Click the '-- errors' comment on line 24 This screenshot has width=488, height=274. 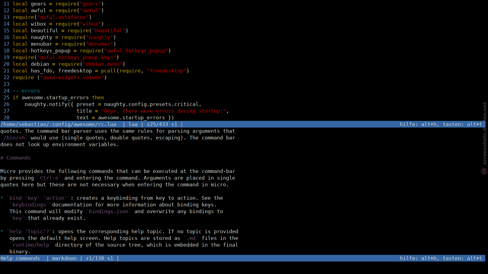point(26,91)
